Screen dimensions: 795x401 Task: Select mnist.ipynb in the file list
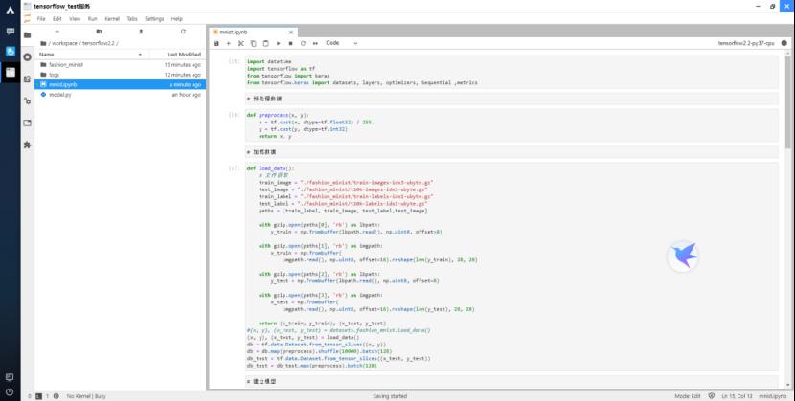coord(120,84)
